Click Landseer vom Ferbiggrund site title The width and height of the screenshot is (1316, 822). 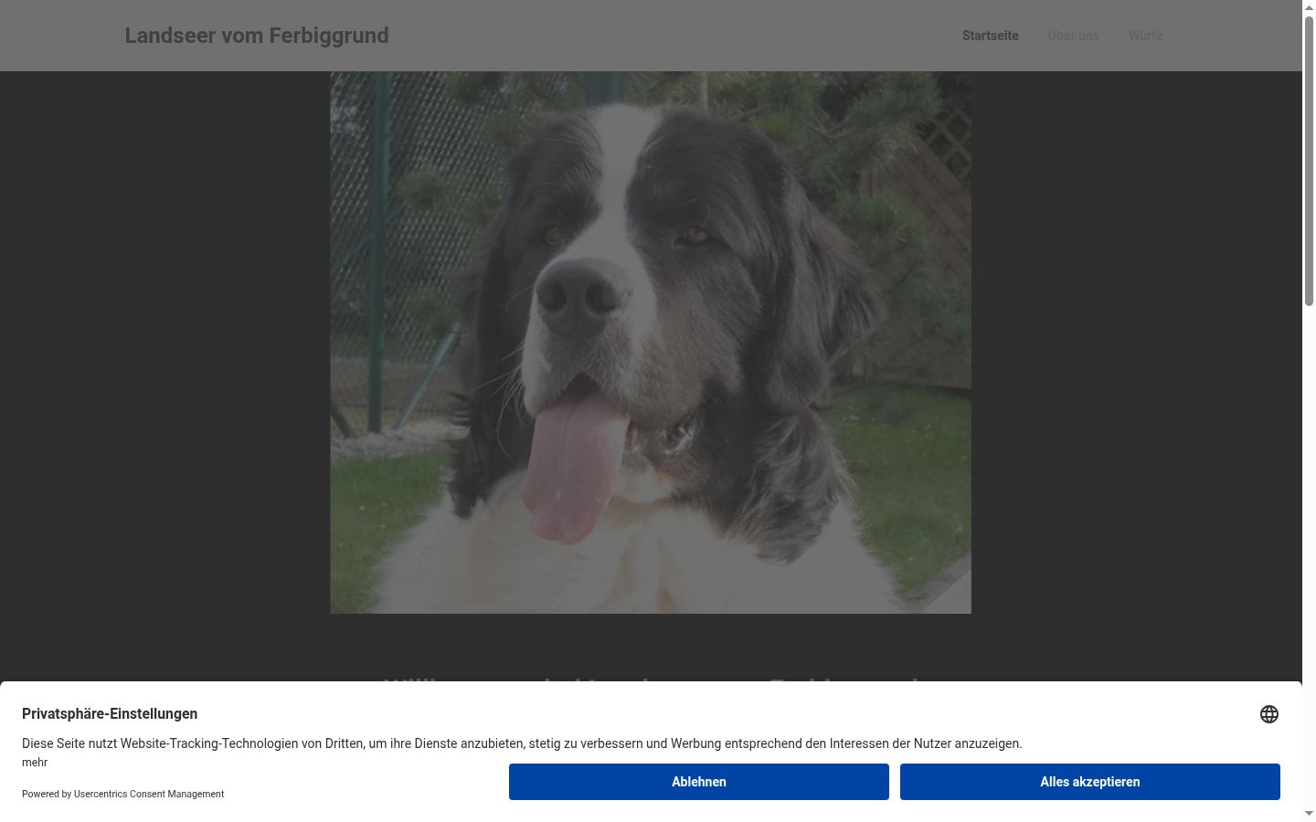click(x=257, y=36)
